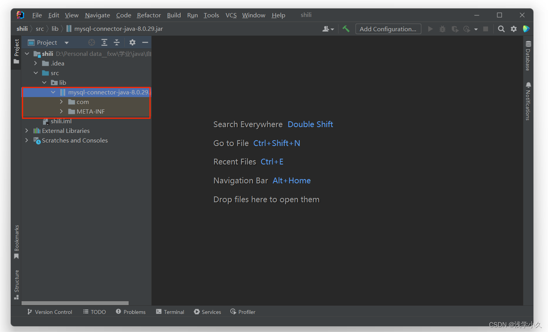548x332 pixels.
Task: Open the Database side panel
Action: (528, 56)
